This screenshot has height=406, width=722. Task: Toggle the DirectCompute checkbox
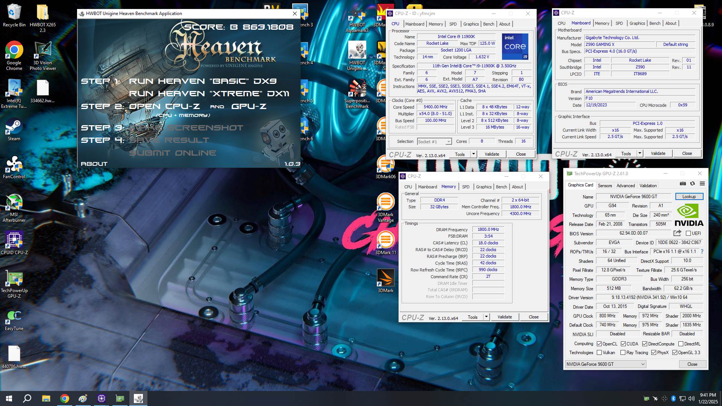645,344
